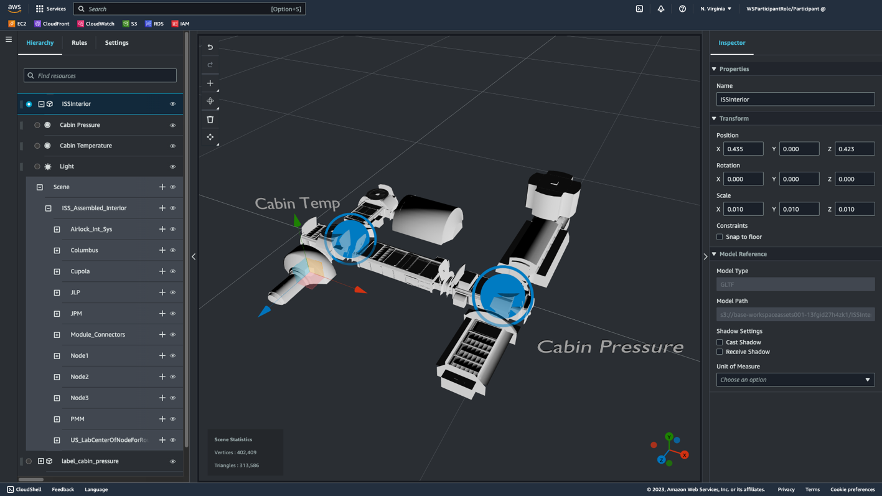Hide the Cabin Pressure node
Image resolution: width=882 pixels, height=496 pixels.
[172, 125]
